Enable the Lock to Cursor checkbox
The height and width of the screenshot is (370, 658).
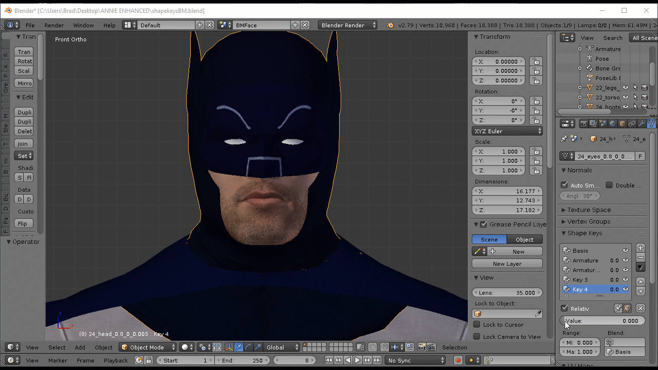(x=477, y=325)
